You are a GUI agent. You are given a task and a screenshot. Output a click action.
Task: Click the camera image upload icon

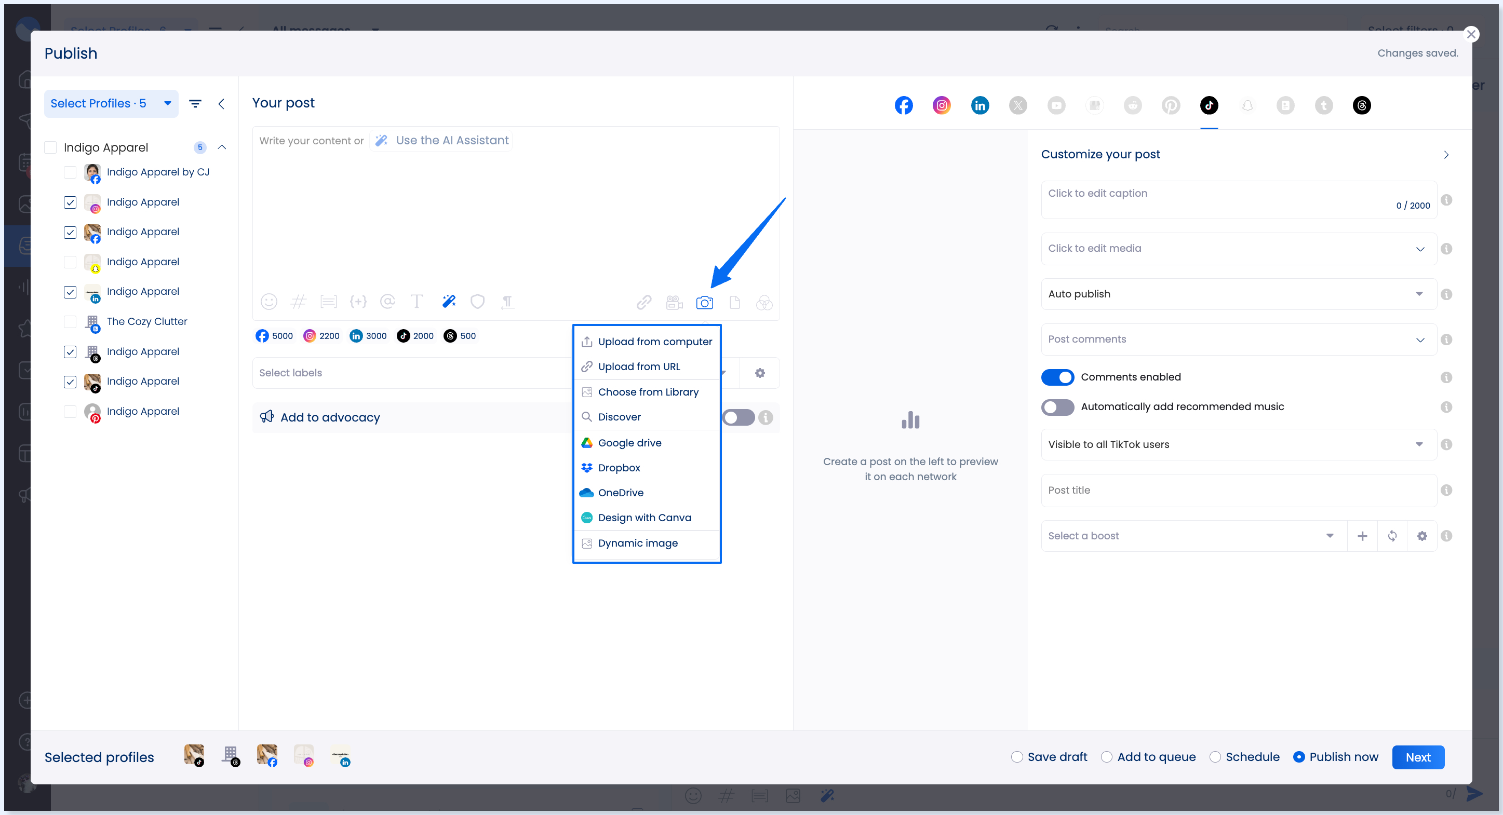pyautogui.click(x=704, y=302)
